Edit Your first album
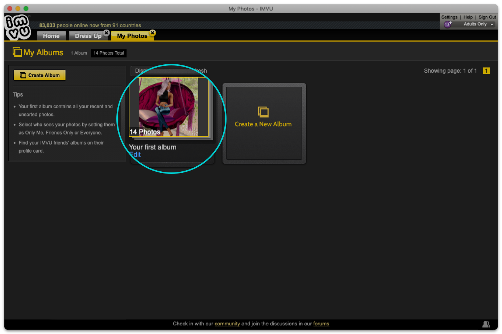The width and height of the screenshot is (502, 334). [x=135, y=154]
